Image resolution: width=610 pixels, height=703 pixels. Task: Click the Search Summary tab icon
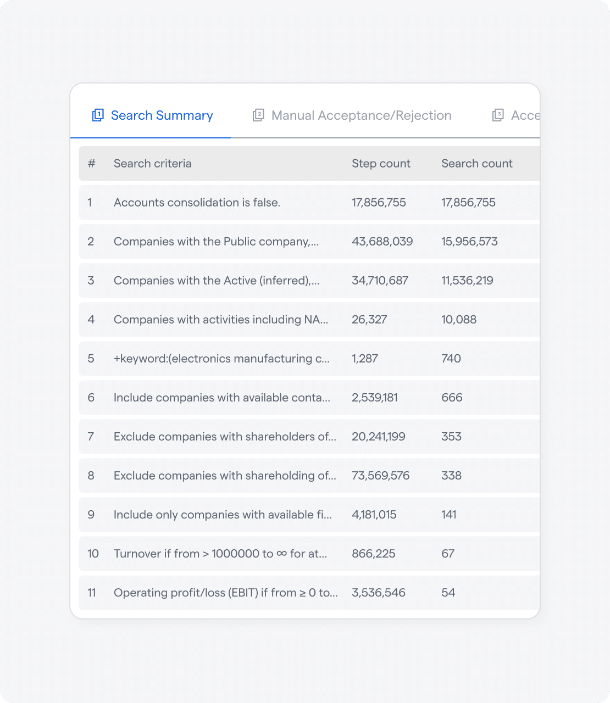click(x=98, y=115)
